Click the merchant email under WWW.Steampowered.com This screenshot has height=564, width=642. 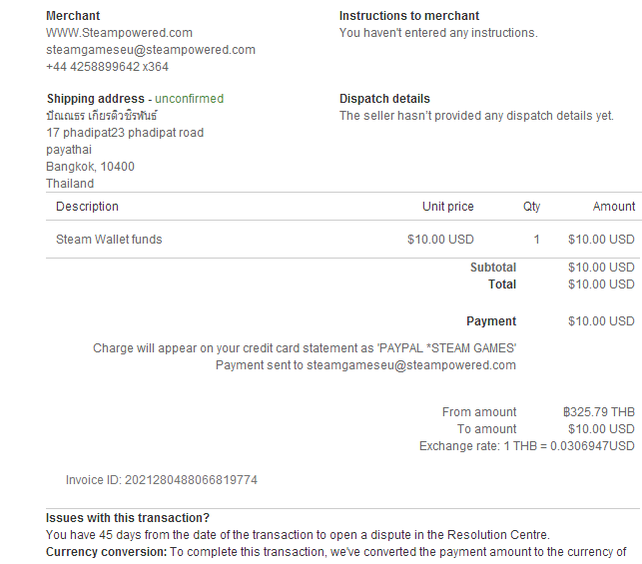click(x=151, y=50)
